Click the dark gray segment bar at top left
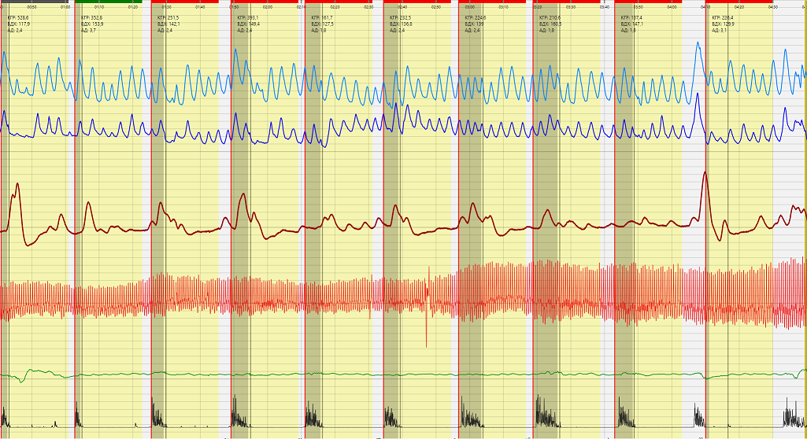Screen dimensions: 807x439 (35, 2)
